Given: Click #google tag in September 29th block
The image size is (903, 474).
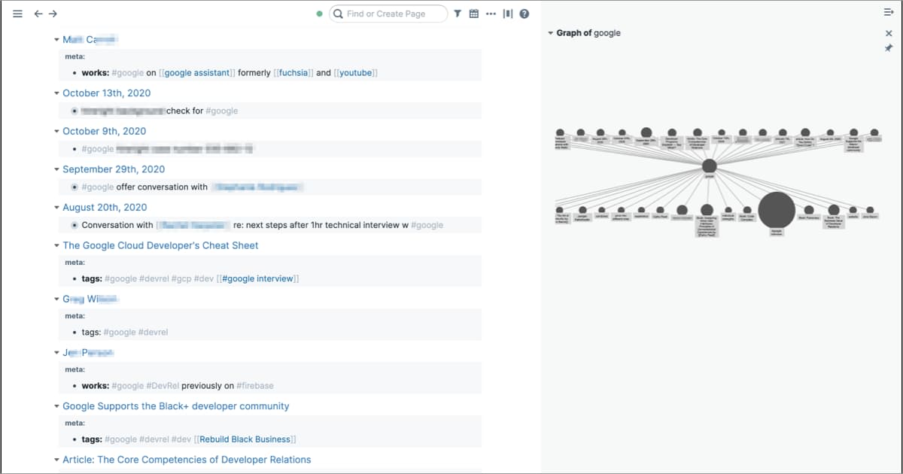Looking at the screenshot, I should pyautogui.click(x=98, y=187).
